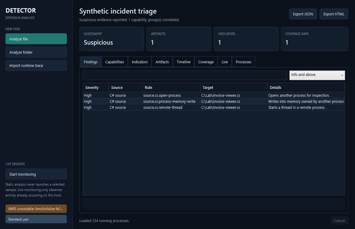
Task: Choose Analyze folder in sidebar
Action: tap(36, 52)
